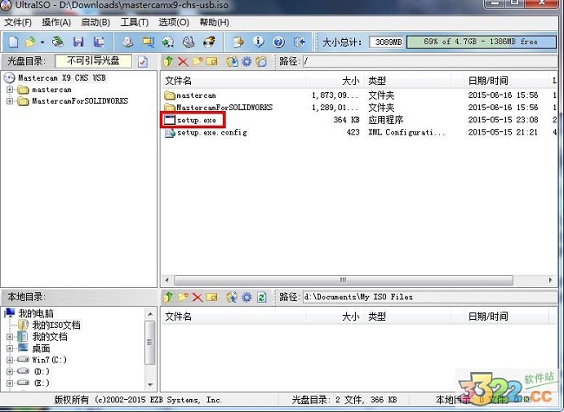This screenshot has width=564, height=412.
Task: Click the local tree scrollbar down arrow
Action: click(150, 385)
